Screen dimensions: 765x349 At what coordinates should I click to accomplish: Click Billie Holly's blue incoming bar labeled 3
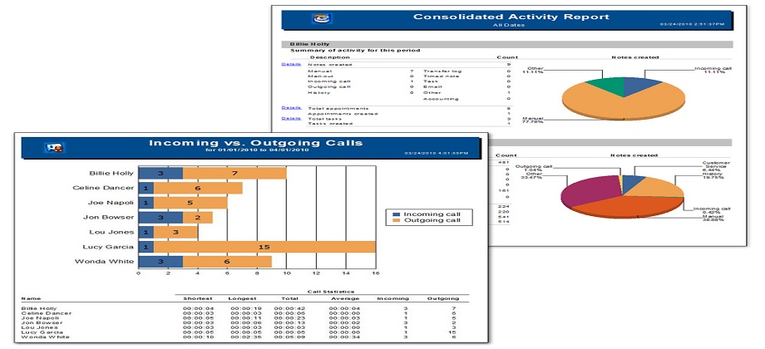point(161,173)
